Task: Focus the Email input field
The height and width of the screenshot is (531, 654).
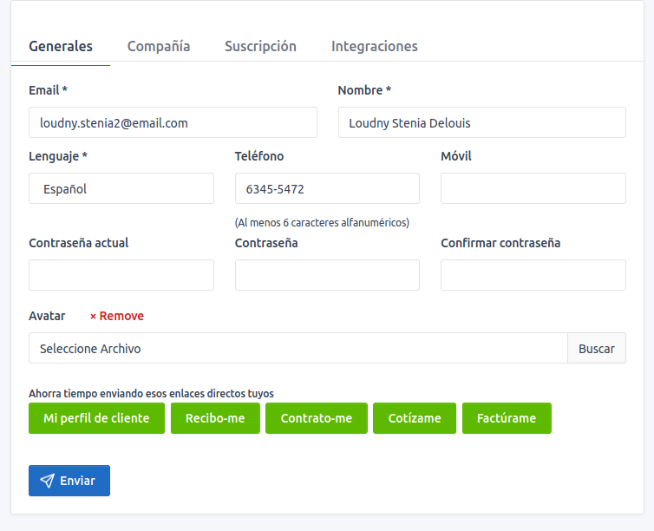Action: click(x=173, y=123)
